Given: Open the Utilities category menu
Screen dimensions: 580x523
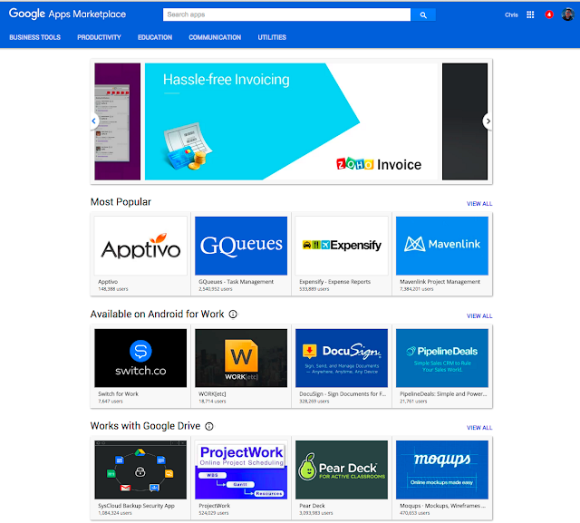Looking at the screenshot, I should pos(272,37).
